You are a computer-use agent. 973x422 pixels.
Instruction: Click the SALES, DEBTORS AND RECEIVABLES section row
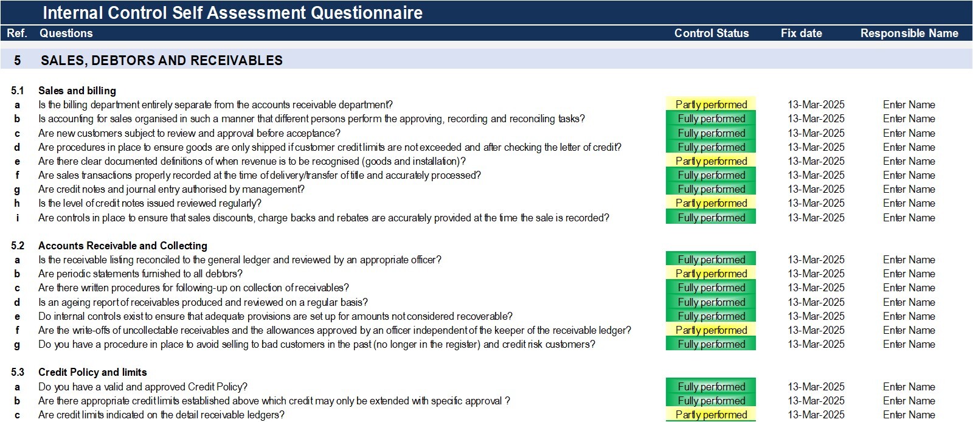486,60
